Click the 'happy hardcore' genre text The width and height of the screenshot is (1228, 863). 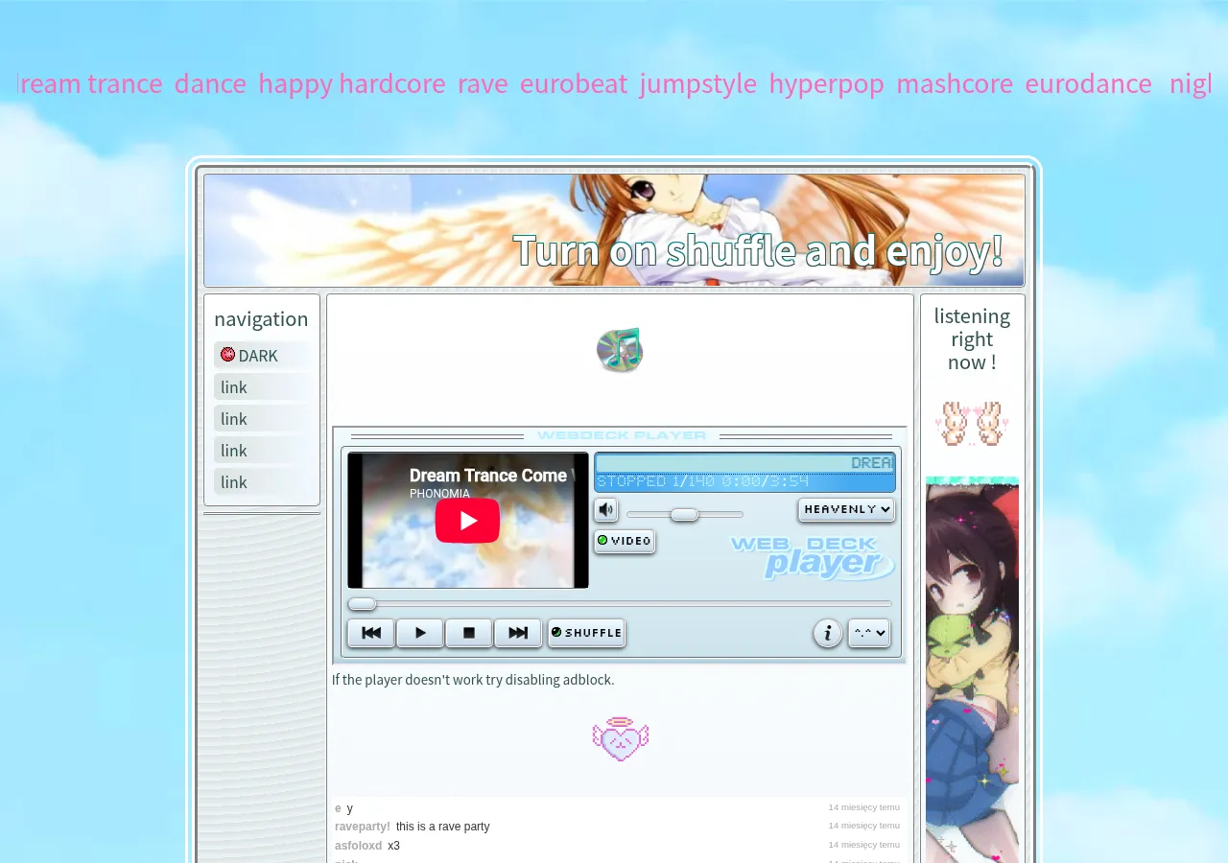pos(352,83)
